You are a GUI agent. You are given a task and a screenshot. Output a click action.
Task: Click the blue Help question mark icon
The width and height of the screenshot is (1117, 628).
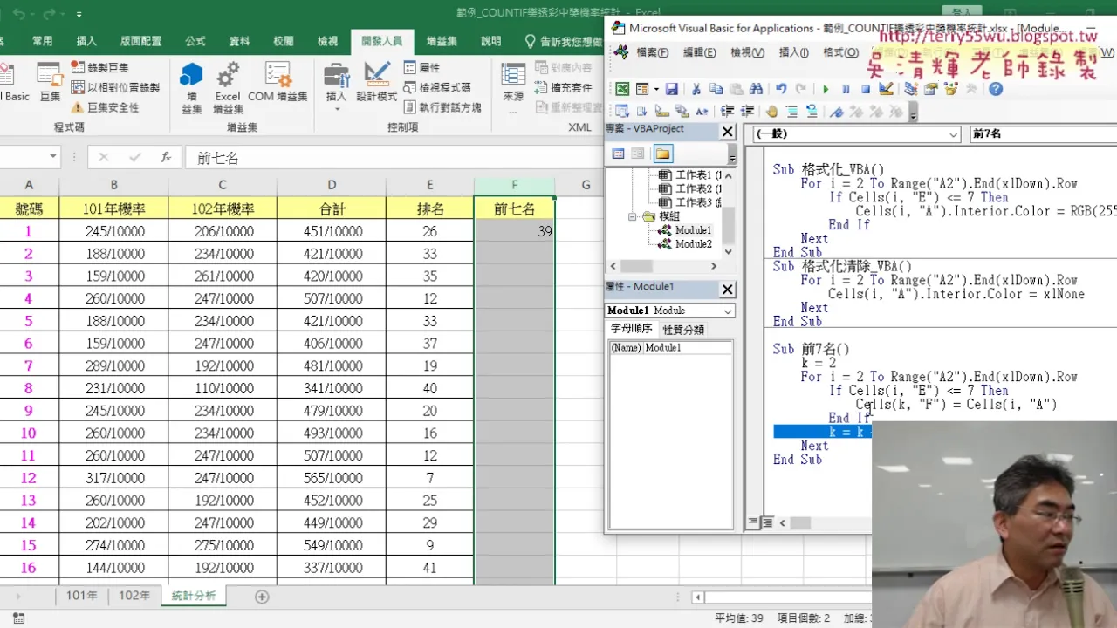[996, 89]
